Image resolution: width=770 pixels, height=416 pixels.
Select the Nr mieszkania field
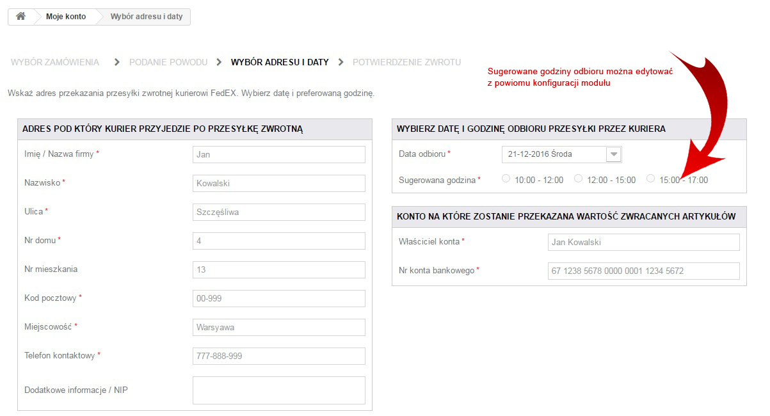pos(278,269)
